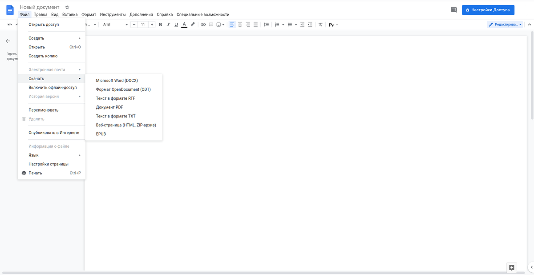
Task: Toggle underline formatting
Action: coord(176,24)
